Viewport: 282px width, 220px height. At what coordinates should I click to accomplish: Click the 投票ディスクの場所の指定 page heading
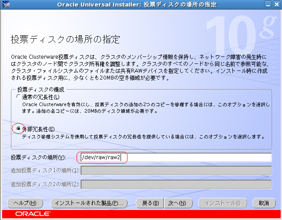[x=65, y=39]
